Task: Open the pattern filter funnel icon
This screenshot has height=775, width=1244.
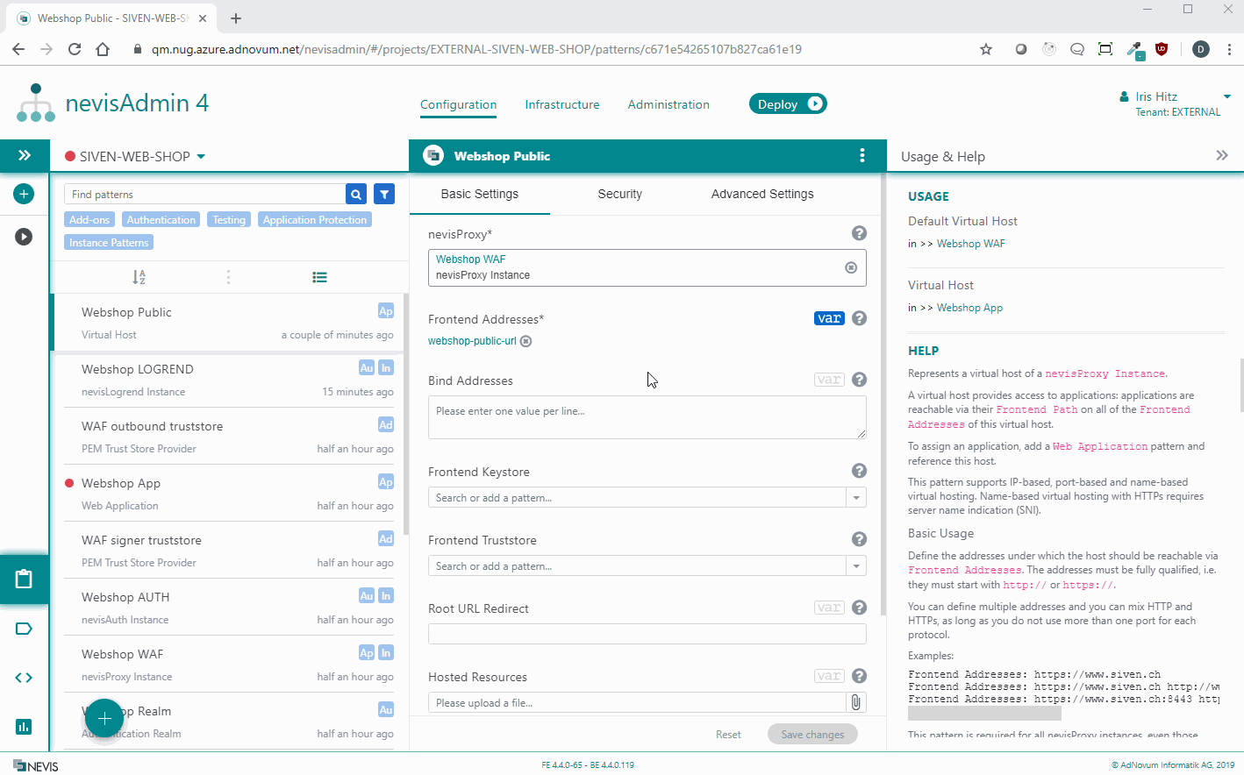Action: coord(383,195)
